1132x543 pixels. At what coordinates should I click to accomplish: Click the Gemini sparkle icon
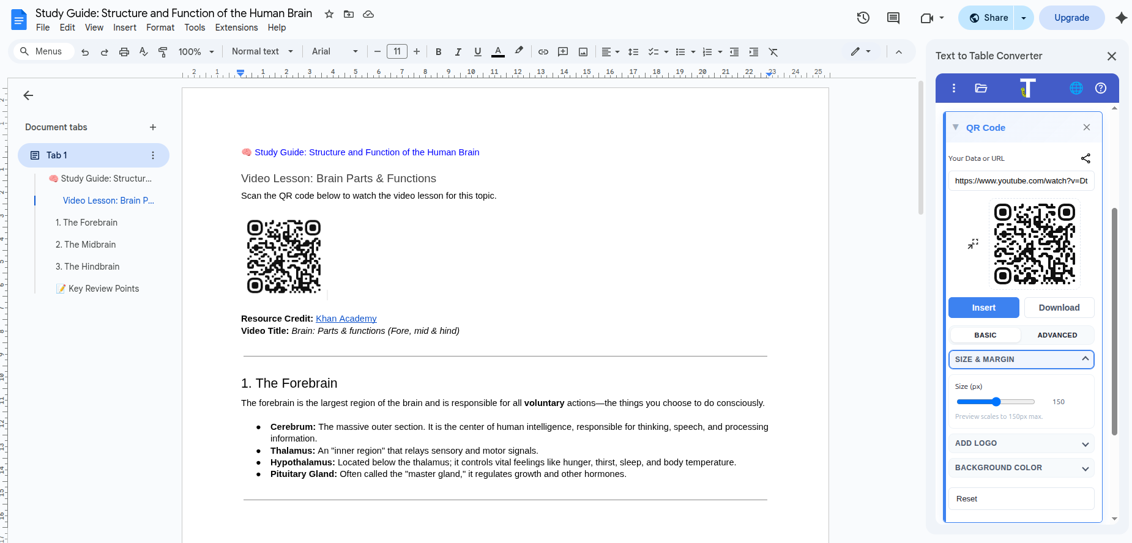pyautogui.click(x=1121, y=18)
